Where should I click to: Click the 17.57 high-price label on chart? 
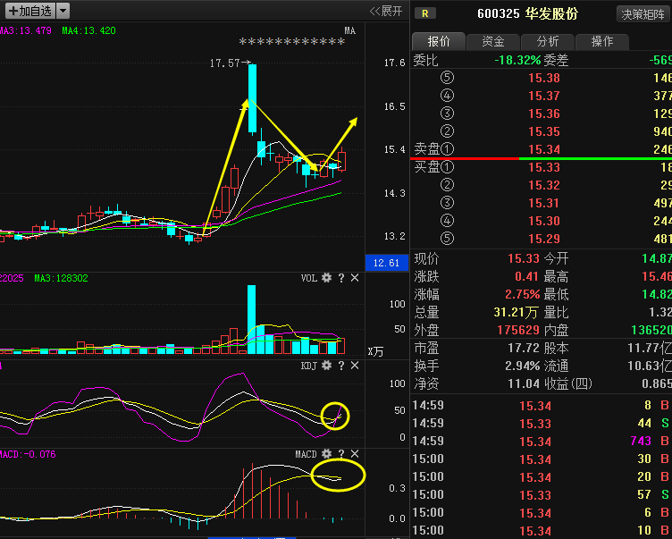click(x=224, y=63)
